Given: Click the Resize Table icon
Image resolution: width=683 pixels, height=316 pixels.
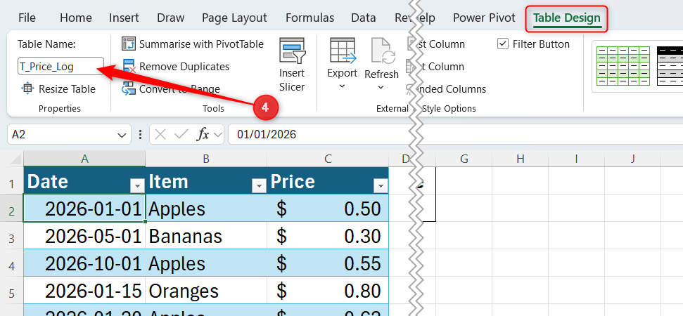Looking at the screenshot, I should point(27,88).
